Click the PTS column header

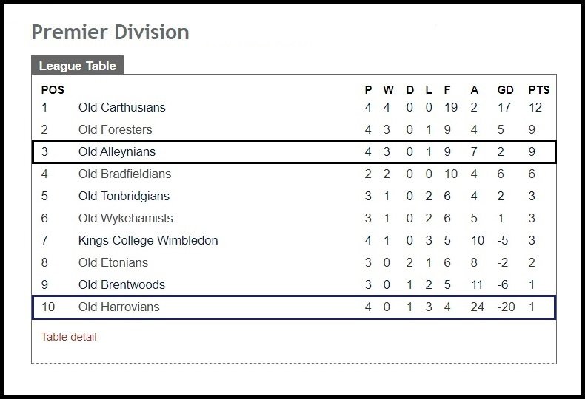point(539,90)
